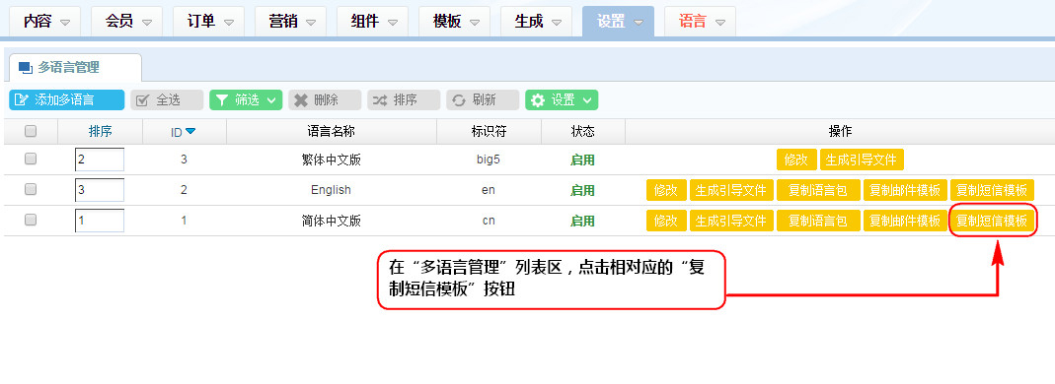Click 复制短信模板 for English row
Image resolution: width=1055 pixels, height=384 pixels.
(x=993, y=190)
